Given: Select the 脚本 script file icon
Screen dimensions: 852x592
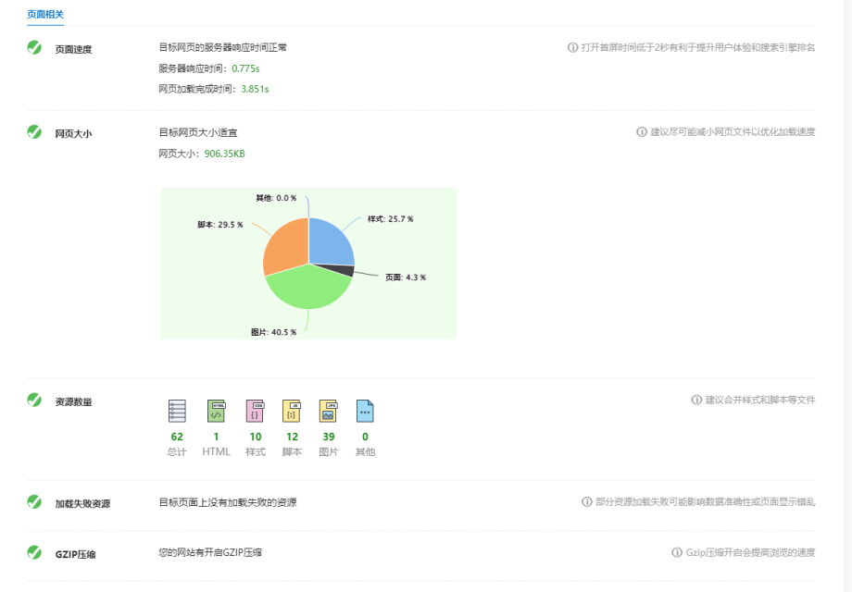Looking at the screenshot, I should pos(292,411).
